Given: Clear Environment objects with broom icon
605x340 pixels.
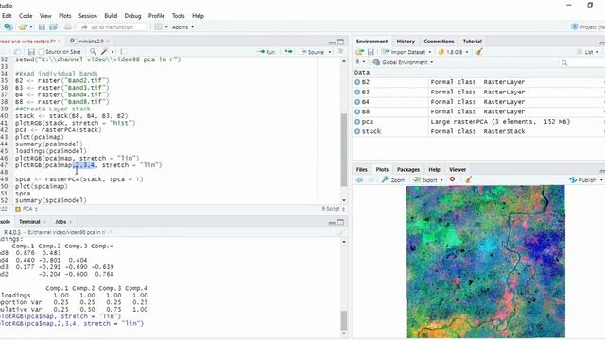Looking at the screenshot, I should point(479,52).
